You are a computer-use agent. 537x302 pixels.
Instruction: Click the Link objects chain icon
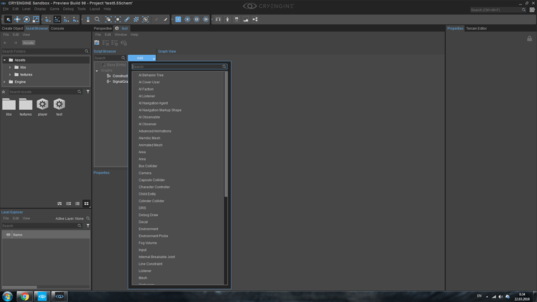(127, 20)
